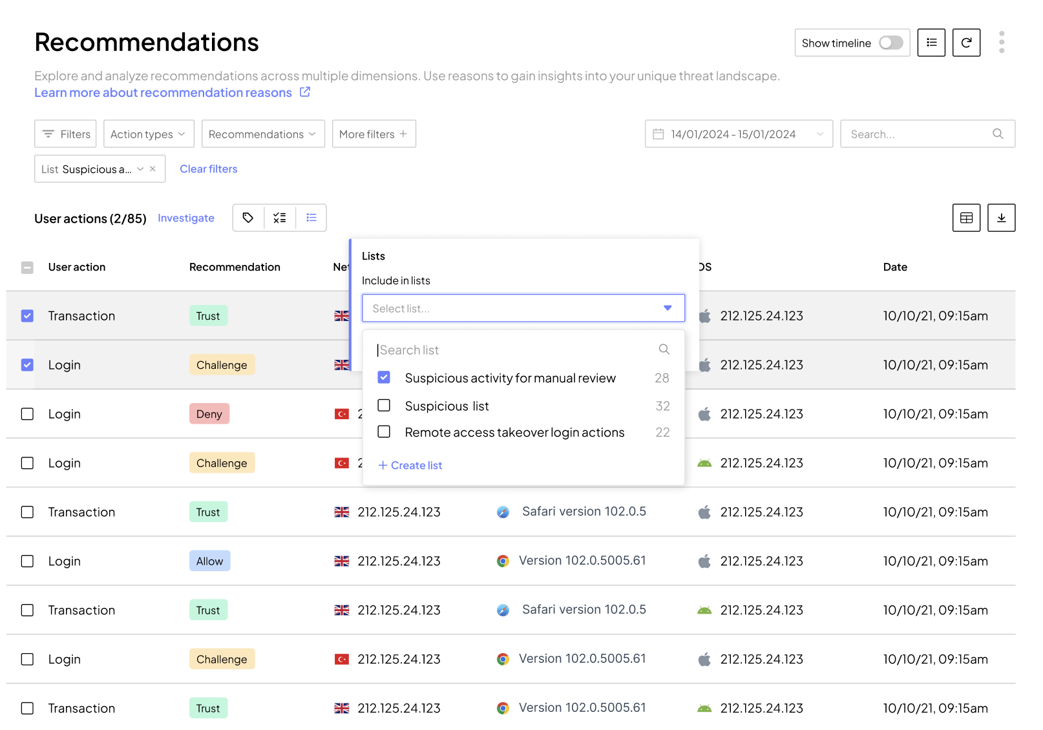Screen dimensions: 1043x730
Task: Click the refresh icon button
Action: [x=966, y=43]
